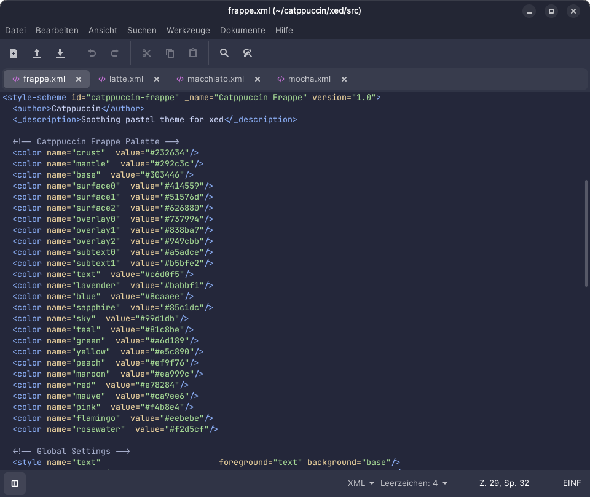Close the frappe.xml tab

[x=79, y=79]
